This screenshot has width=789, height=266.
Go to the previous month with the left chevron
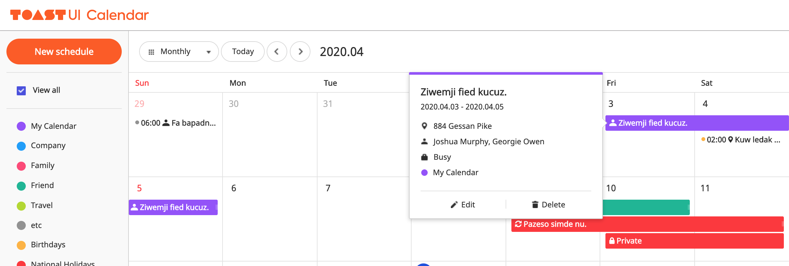tap(277, 52)
